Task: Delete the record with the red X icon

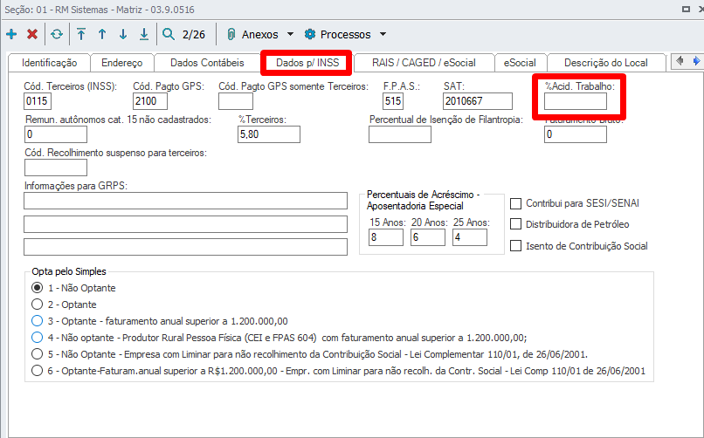Action: (x=31, y=34)
